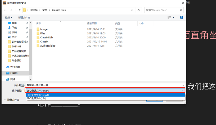Select 此电脑 in the address bar
Viewport: 216px width, 125px height.
tap(34, 10)
